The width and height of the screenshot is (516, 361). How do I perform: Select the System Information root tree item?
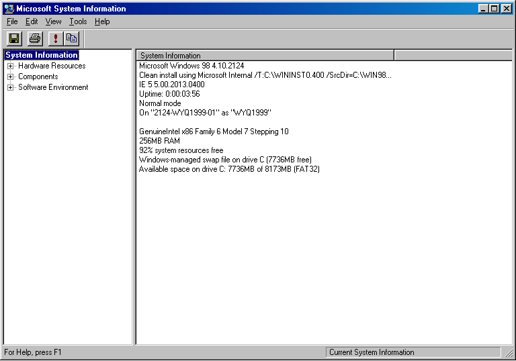click(x=42, y=55)
